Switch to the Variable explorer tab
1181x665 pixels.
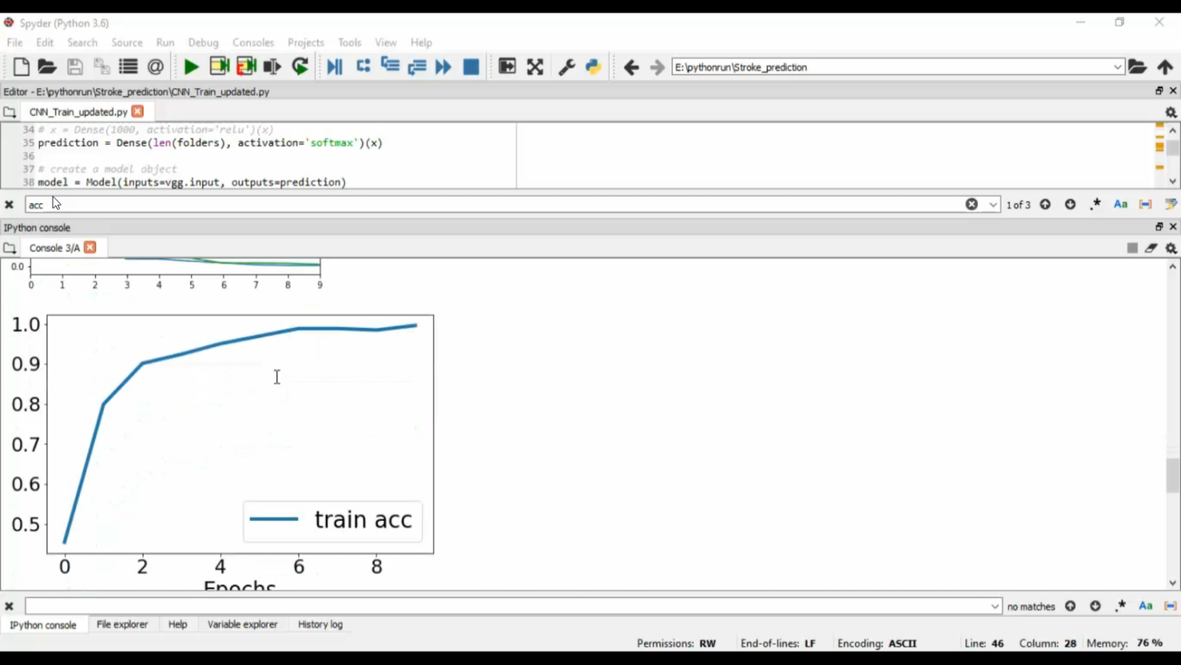pyautogui.click(x=242, y=624)
